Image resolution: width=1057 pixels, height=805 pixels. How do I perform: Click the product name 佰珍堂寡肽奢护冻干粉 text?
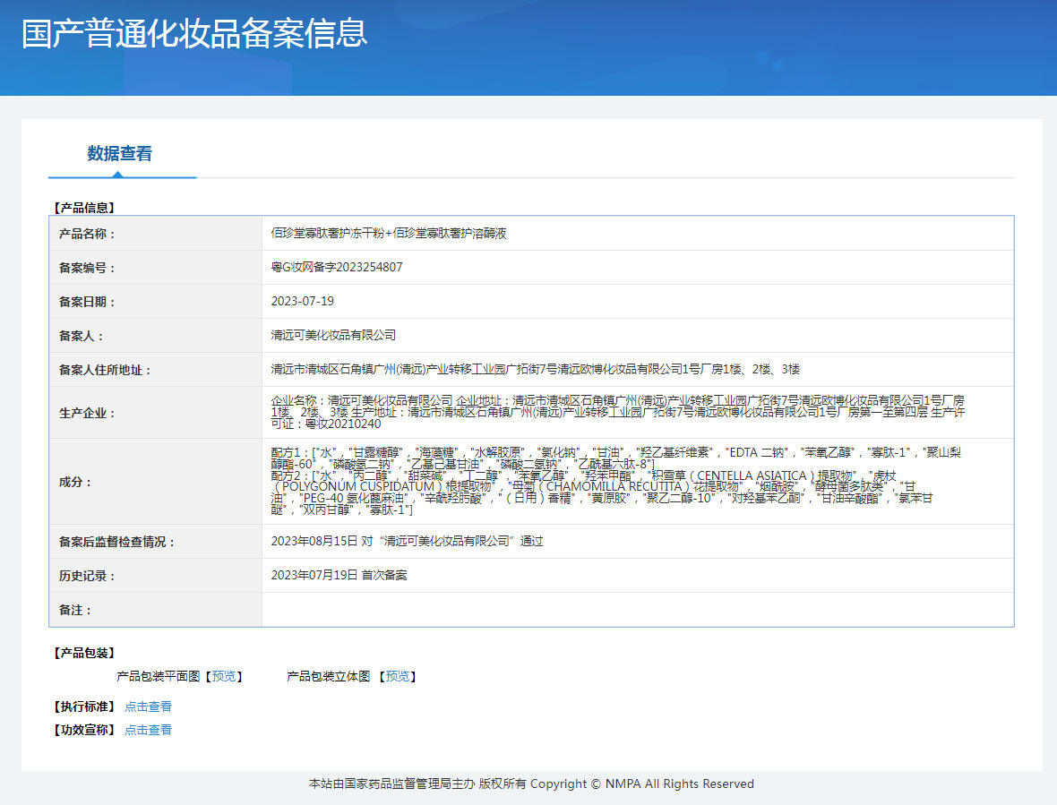(x=326, y=233)
